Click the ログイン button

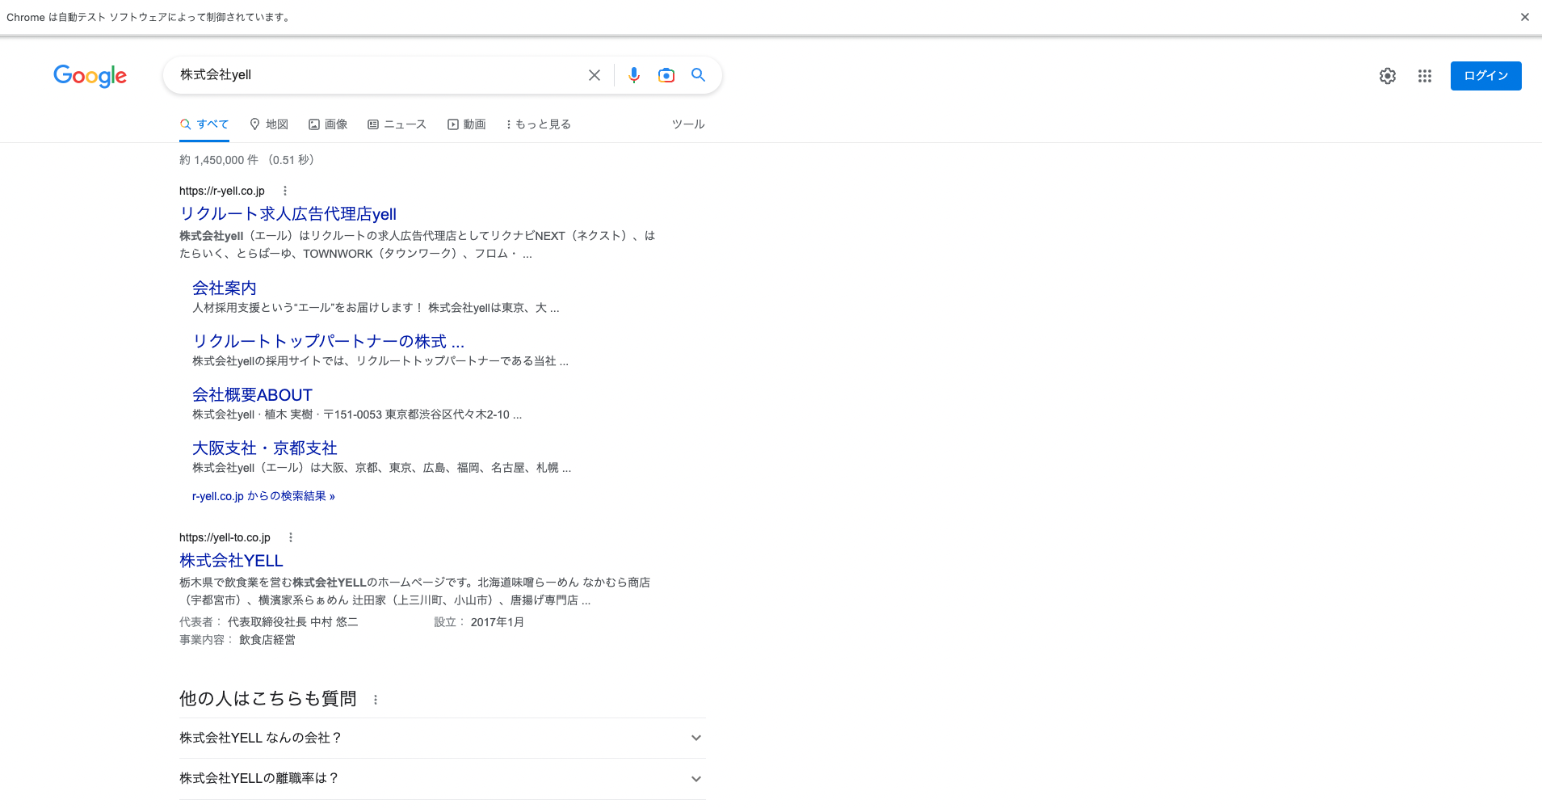point(1485,76)
